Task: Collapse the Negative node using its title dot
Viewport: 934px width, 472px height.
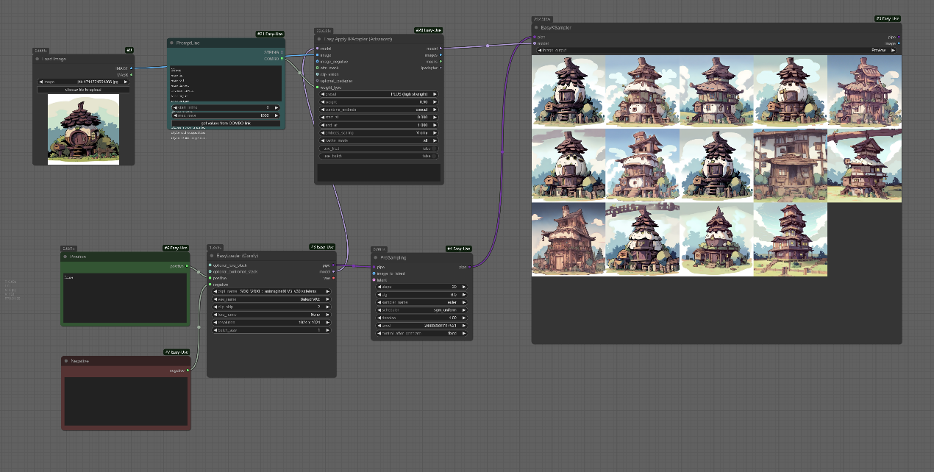Action: [66, 361]
